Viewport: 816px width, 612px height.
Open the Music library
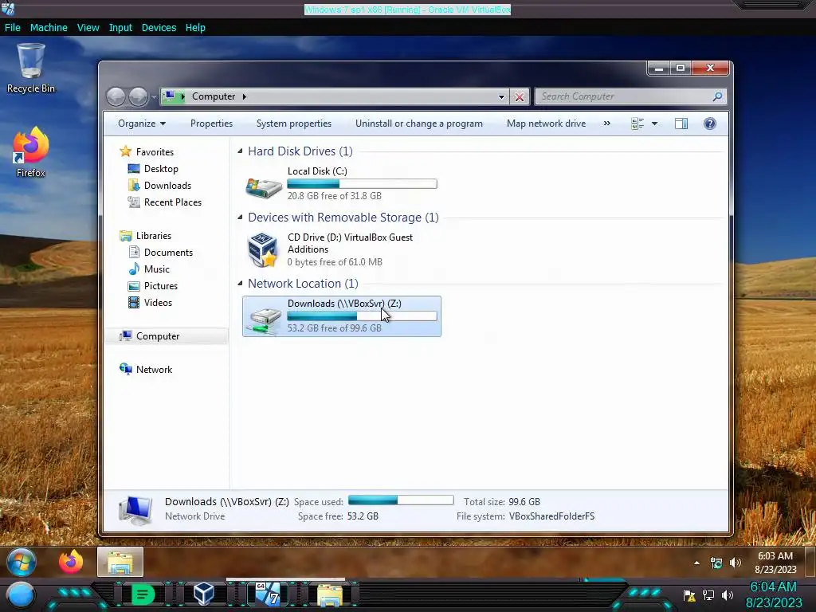pyautogui.click(x=156, y=269)
